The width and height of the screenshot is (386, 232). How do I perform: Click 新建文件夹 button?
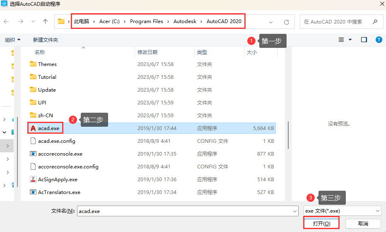[x=46, y=40]
